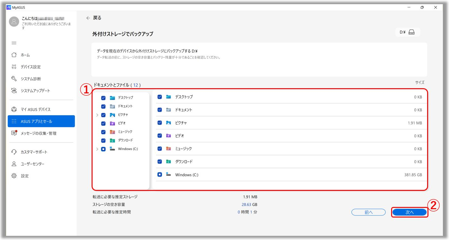Click the message collection icon with red dot
Viewport: 449px width, 240px height.
[x=14, y=133]
